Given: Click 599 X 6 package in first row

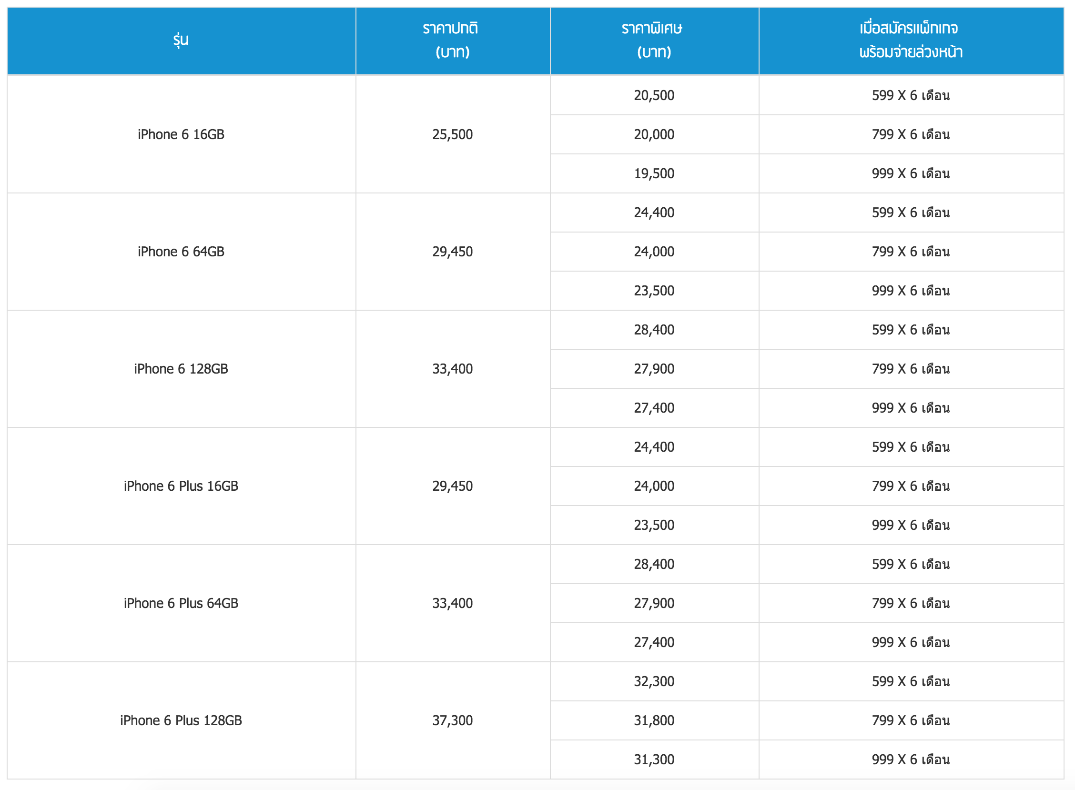Looking at the screenshot, I should (911, 95).
